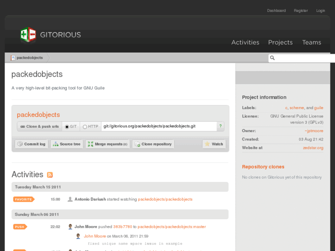Visit the zedstar.org website link
335x251 pixels.
coord(313,148)
